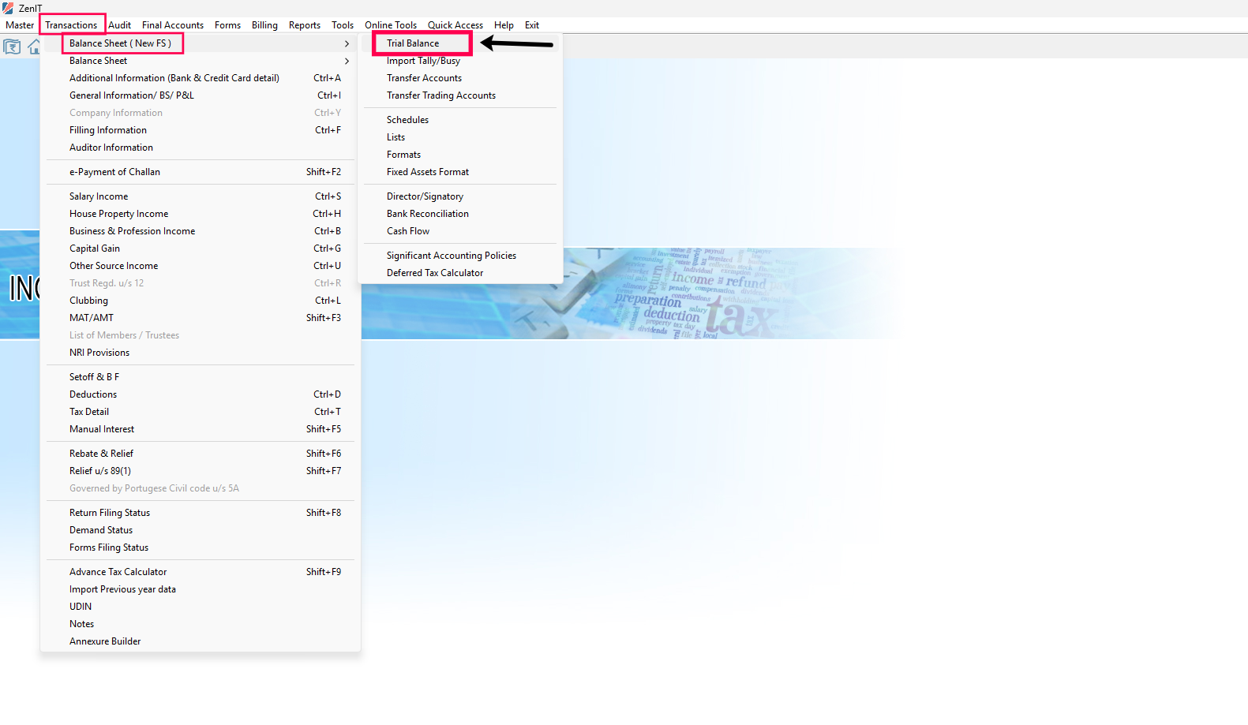Open the Final Accounts menu
This screenshot has height=725, width=1248.
172,25
